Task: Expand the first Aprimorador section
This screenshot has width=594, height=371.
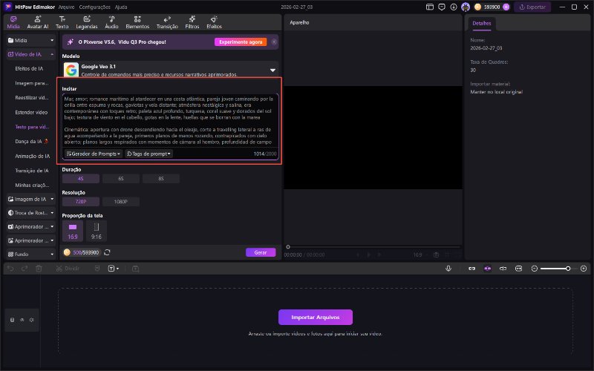Action: (30, 227)
